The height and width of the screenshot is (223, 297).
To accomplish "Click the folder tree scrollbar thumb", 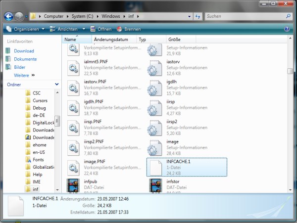I will pyautogui.click(x=57, y=121).
